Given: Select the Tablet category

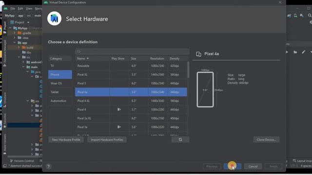Looking at the screenshot, I should (x=60, y=92).
